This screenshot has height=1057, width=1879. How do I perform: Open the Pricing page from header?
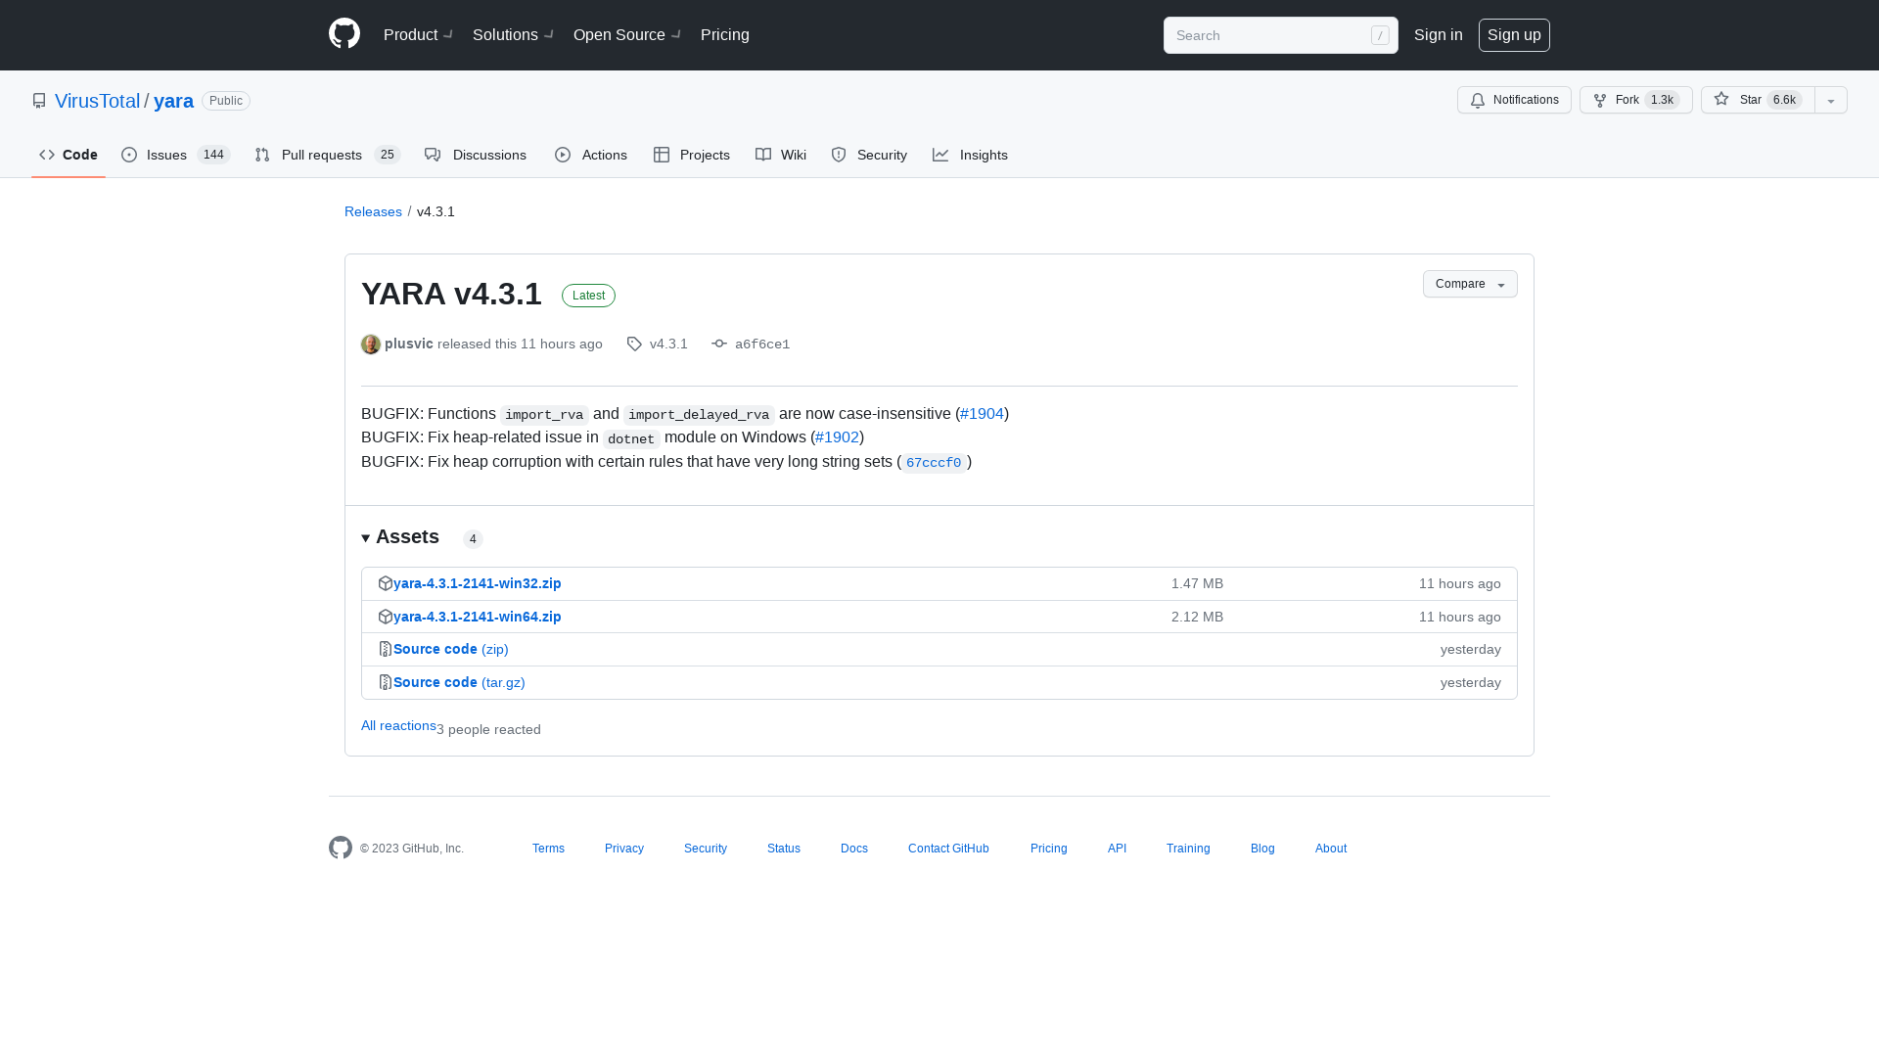(x=725, y=35)
